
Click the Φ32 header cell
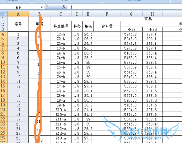pyautogui.click(x=131, y=29)
